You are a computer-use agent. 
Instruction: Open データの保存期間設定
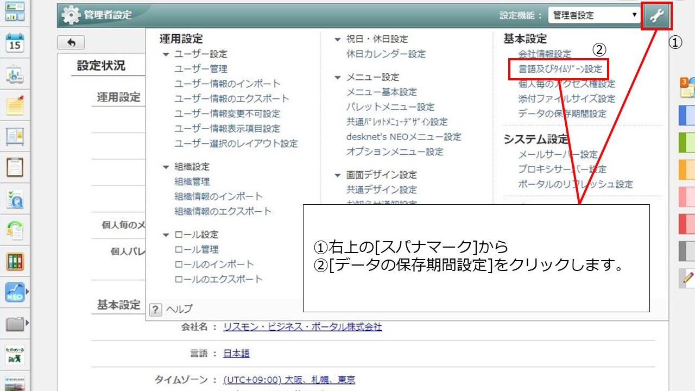pos(563,114)
